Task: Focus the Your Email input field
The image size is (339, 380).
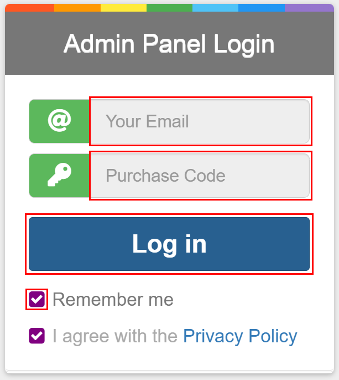Action: point(200,121)
